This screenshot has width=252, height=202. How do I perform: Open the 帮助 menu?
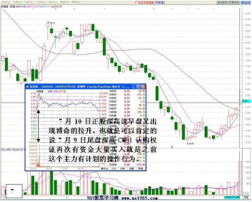pyautogui.click(x=76, y=2)
